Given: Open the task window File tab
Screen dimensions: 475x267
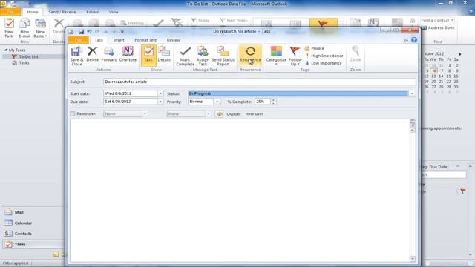Looking at the screenshot, I should [x=78, y=40].
